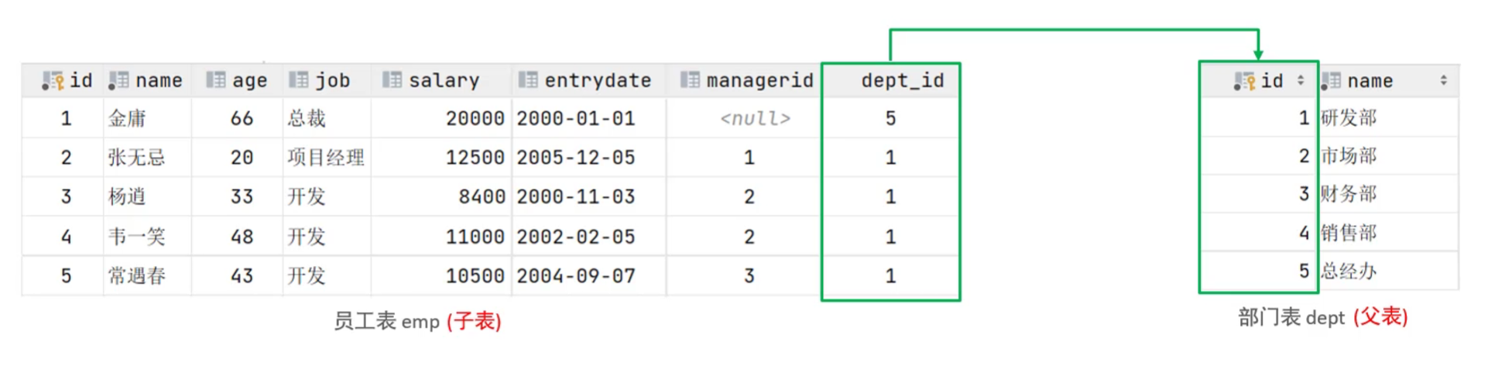The image size is (1498, 375).
Task: Click the column icon beside the employee name header
Action: (118, 80)
